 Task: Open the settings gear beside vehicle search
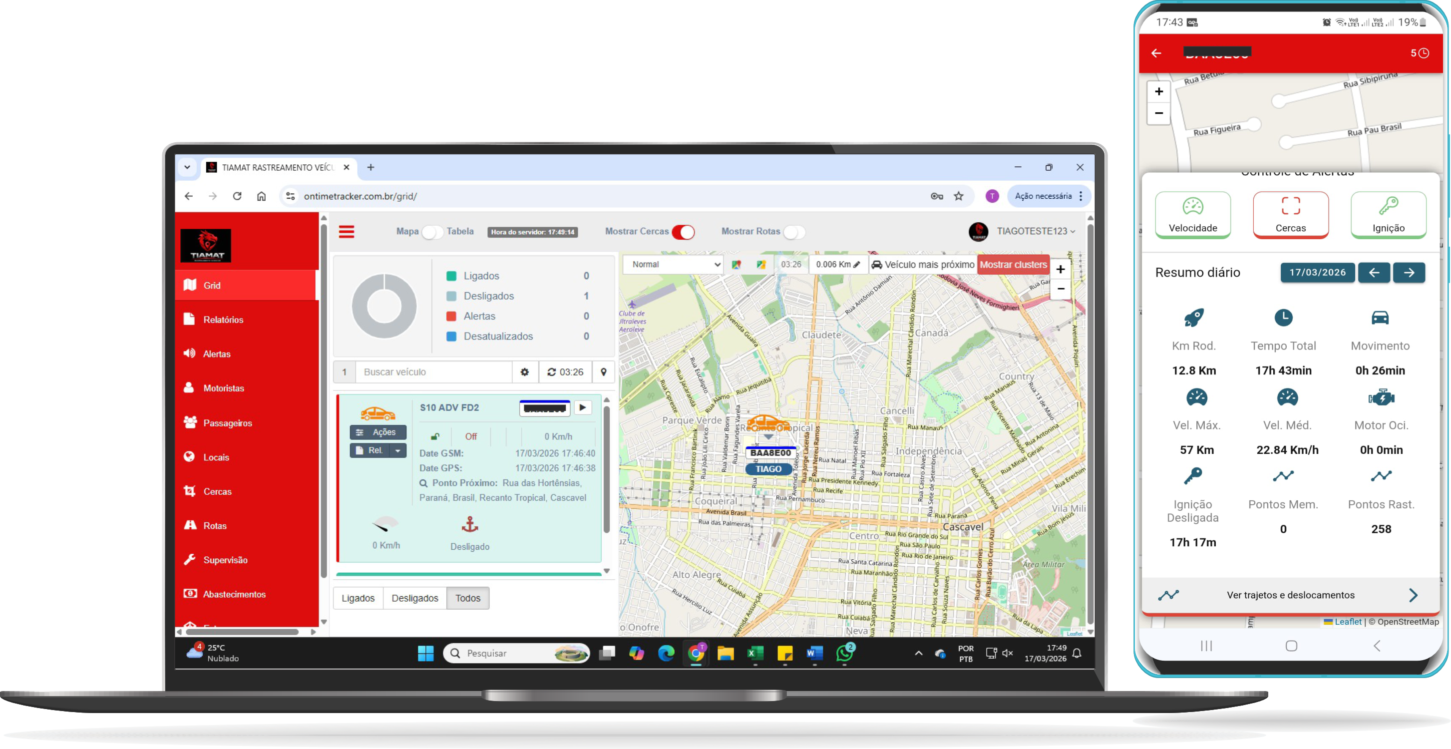click(524, 372)
